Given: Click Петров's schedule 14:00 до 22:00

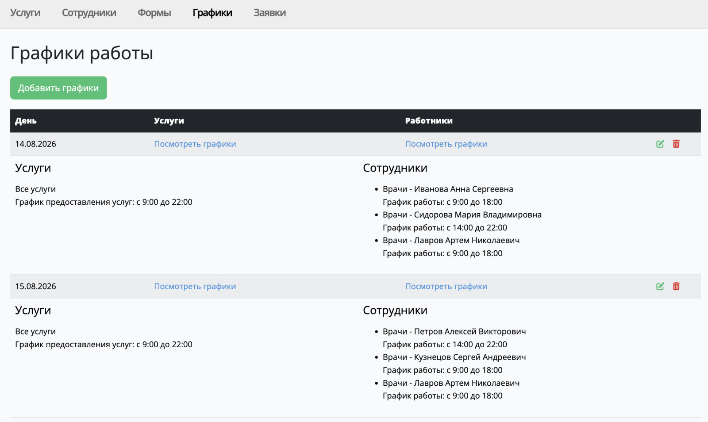Looking at the screenshot, I should coord(445,344).
